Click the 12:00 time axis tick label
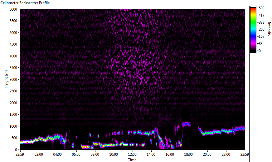The image size is (272, 162). (x=132, y=155)
